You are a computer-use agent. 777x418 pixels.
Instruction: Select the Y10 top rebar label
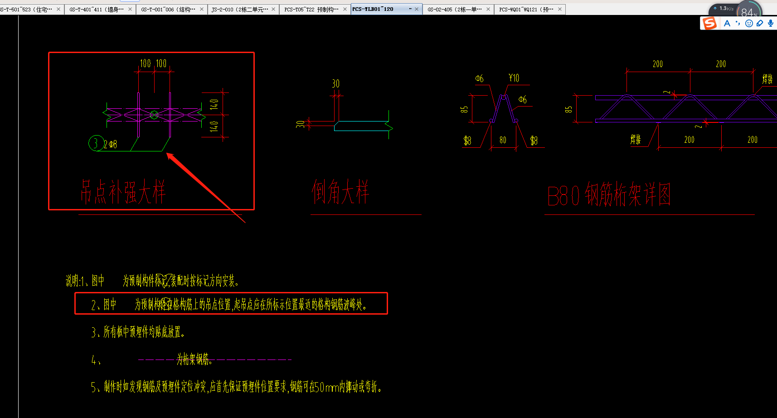(x=514, y=78)
